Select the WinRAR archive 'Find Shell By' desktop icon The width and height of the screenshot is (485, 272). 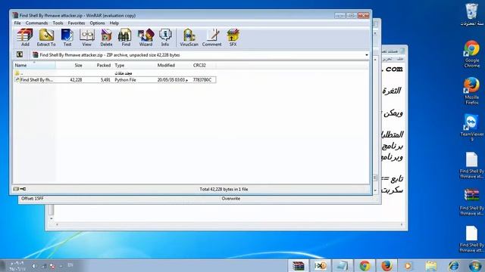[471, 202]
